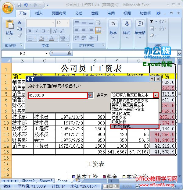Decrease indent in cell
Image resolution: width=183 pixels, height=190 pixels.
(x=77, y=38)
